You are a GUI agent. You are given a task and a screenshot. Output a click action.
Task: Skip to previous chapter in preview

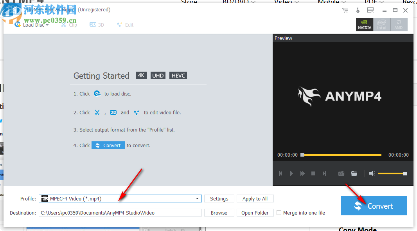click(x=280, y=173)
